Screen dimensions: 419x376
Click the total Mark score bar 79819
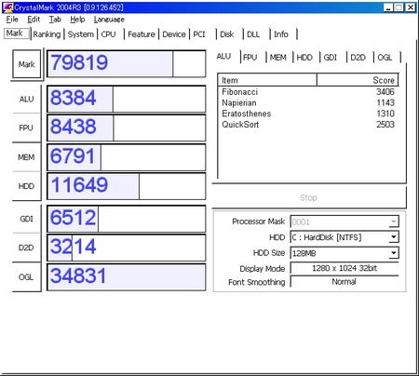[x=127, y=63]
